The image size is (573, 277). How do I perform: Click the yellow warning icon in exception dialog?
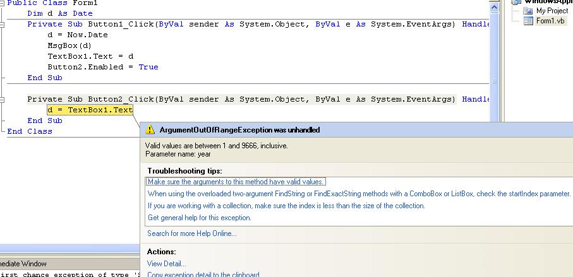pos(150,129)
